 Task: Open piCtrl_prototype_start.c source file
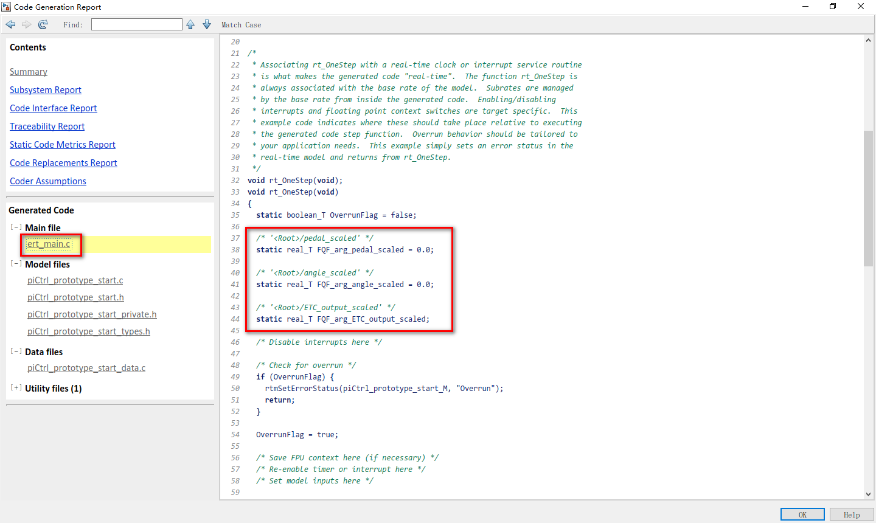[x=75, y=280]
